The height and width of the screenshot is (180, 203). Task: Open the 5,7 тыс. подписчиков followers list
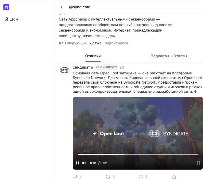point(108,43)
